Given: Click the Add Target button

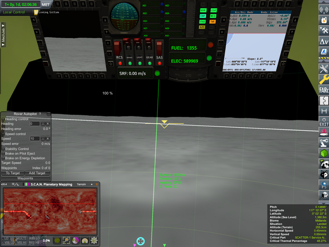Looking at the screenshot, I should coord(37,173).
